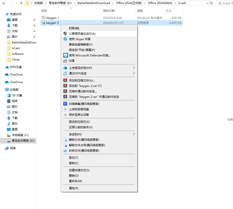Image resolution: width=233 pixels, height=209 pixels.
Task: Select the 上传到百度网盘 cloud icon
Action: click(x=65, y=109)
